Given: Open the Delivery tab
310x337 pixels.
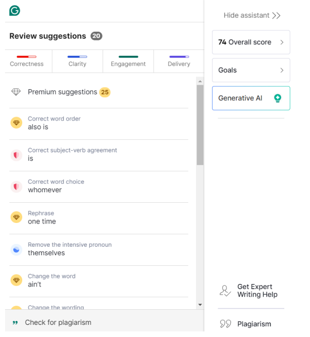Looking at the screenshot, I should pos(179,61).
